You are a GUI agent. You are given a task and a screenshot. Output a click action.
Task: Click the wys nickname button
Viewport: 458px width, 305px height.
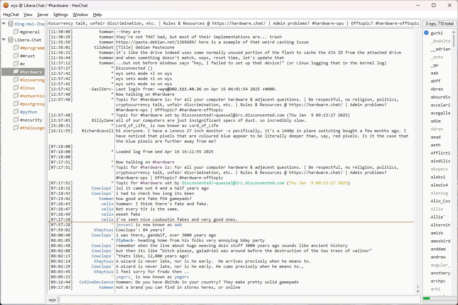(x=52, y=300)
